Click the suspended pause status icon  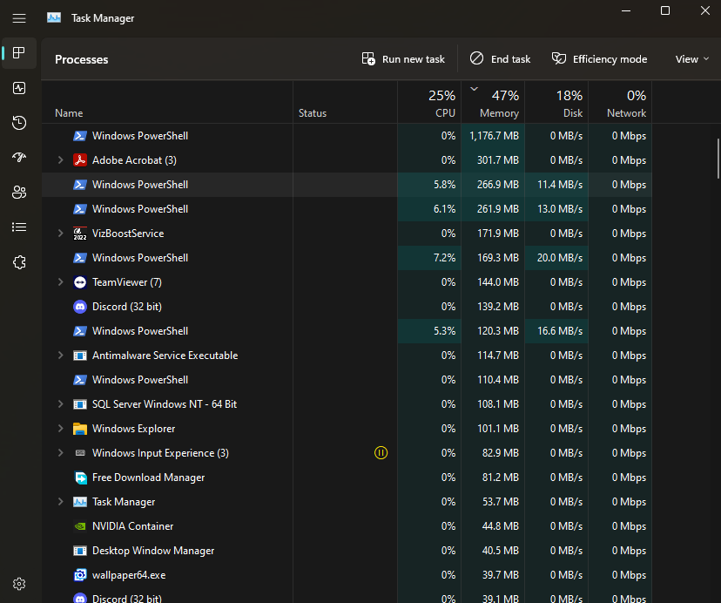(381, 453)
